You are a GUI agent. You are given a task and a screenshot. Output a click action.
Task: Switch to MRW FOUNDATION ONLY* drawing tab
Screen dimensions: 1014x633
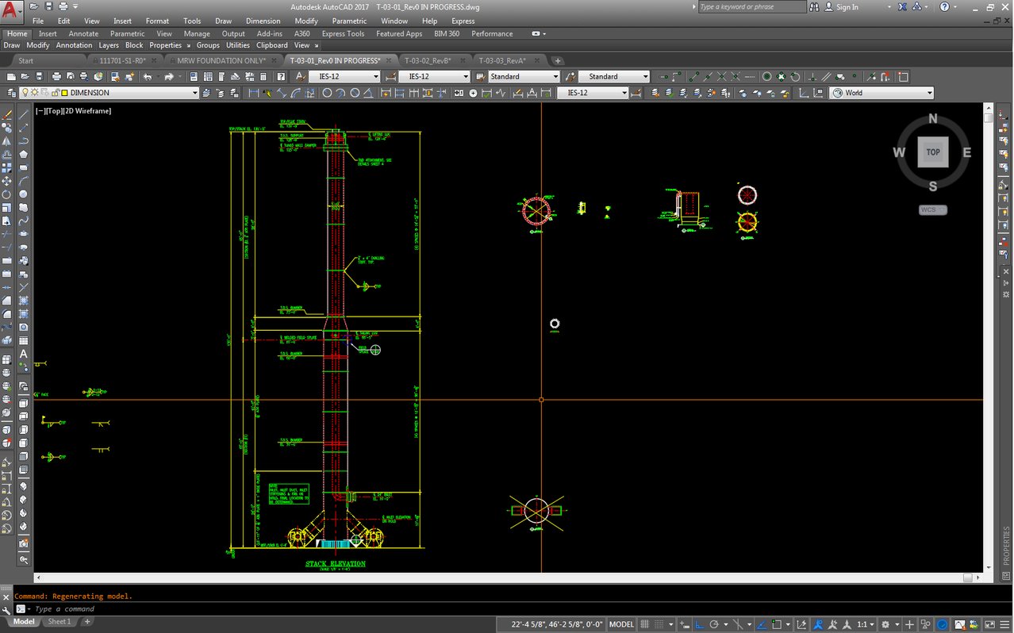click(221, 60)
